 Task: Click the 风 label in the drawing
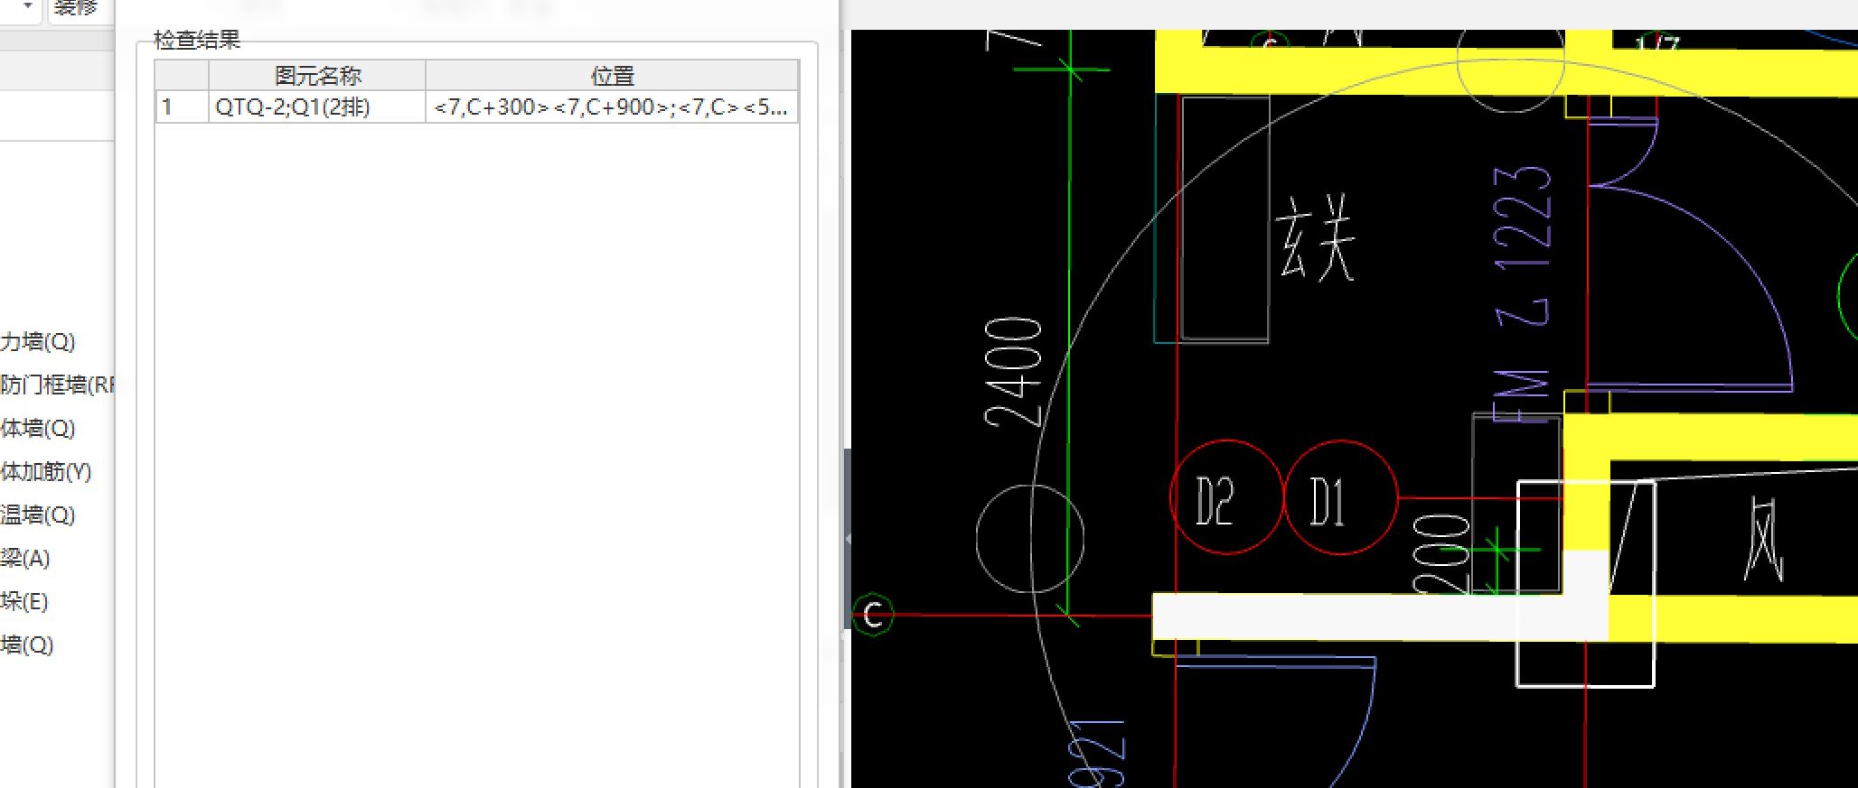pos(1762,539)
